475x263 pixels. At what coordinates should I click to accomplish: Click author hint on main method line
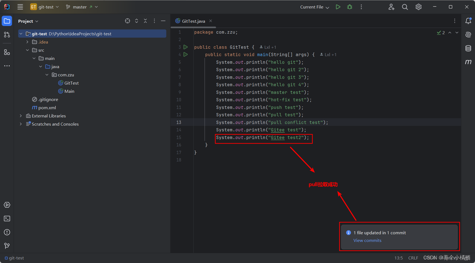(328, 54)
